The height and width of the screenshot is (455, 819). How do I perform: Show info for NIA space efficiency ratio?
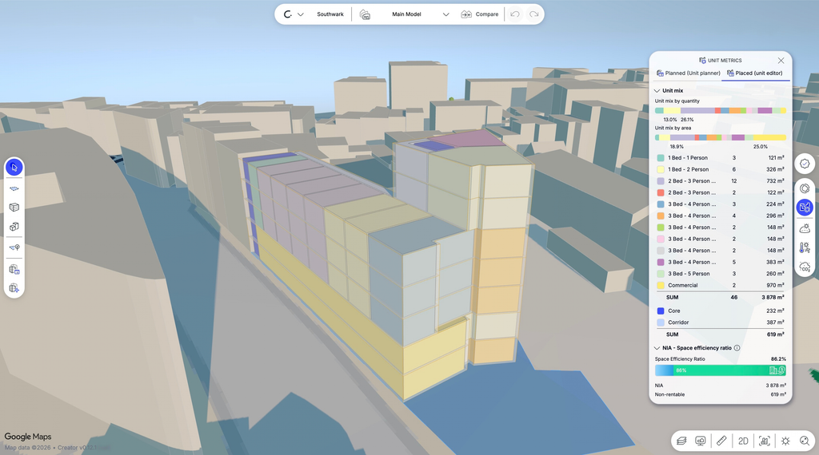point(737,347)
